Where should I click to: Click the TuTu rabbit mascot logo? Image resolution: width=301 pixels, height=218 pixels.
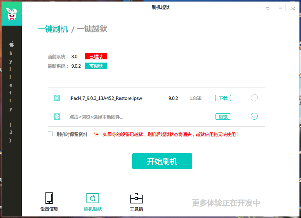pyautogui.click(x=11, y=13)
